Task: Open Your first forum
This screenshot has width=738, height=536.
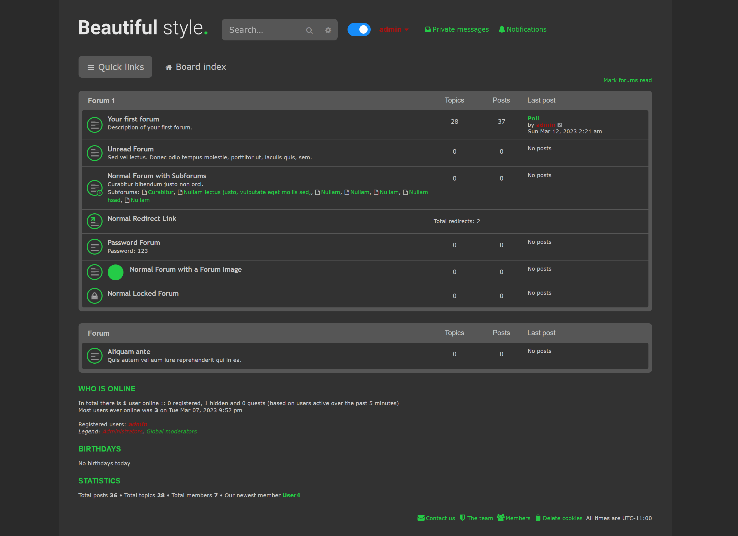Action: (133, 119)
